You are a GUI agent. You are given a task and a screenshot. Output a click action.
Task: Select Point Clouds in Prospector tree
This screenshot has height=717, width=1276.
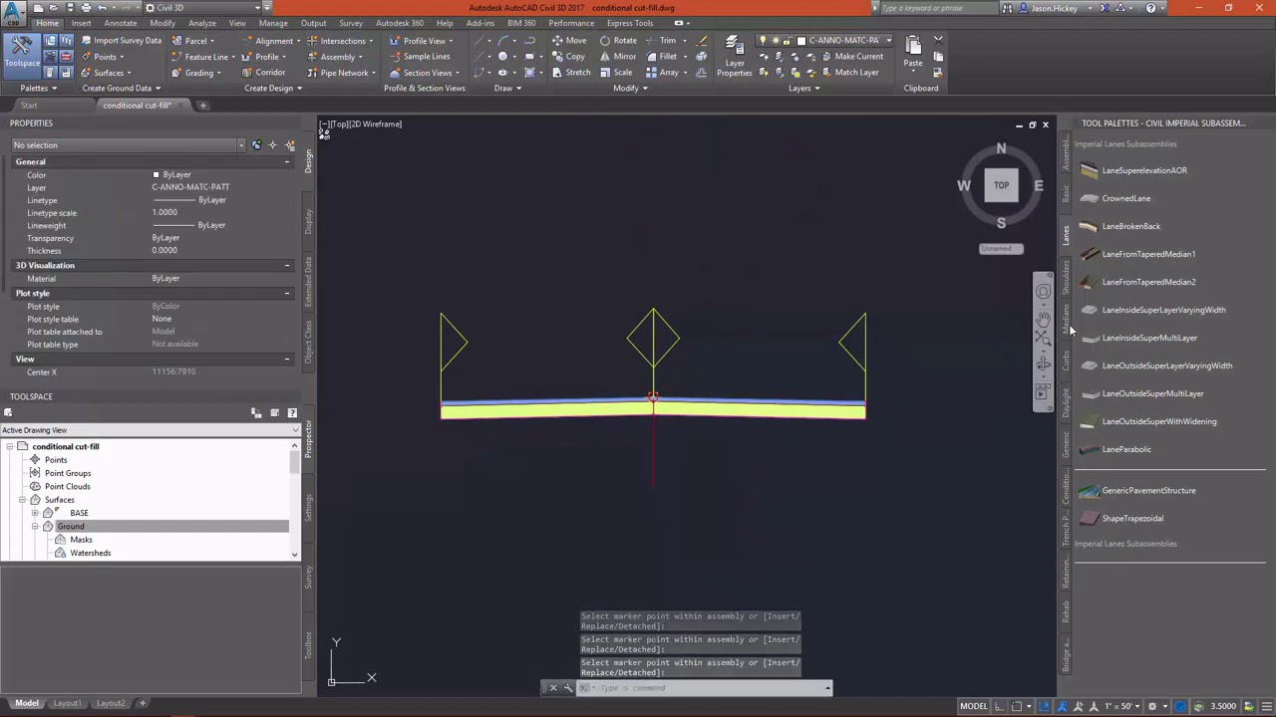(x=67, y=486)
